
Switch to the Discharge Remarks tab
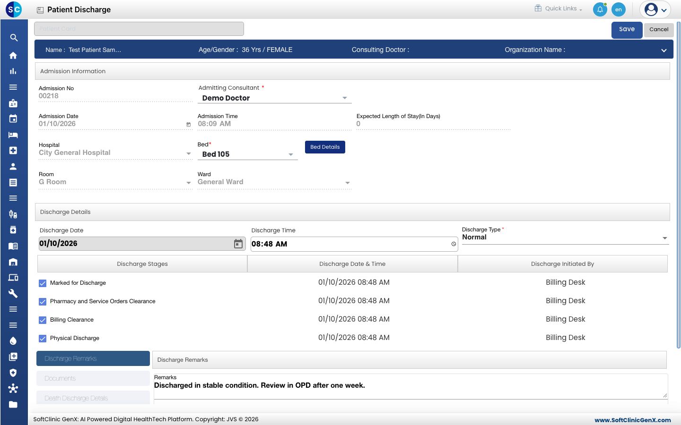[x=93, y=358]
